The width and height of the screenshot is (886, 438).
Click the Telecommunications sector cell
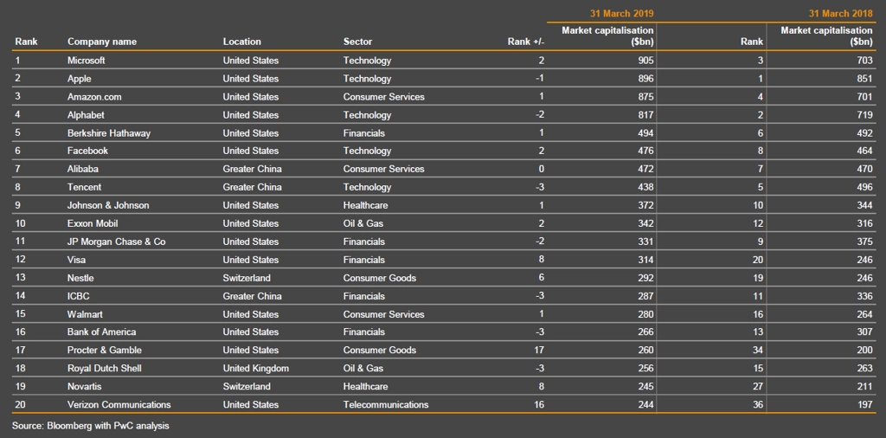[x=385, y=404]
